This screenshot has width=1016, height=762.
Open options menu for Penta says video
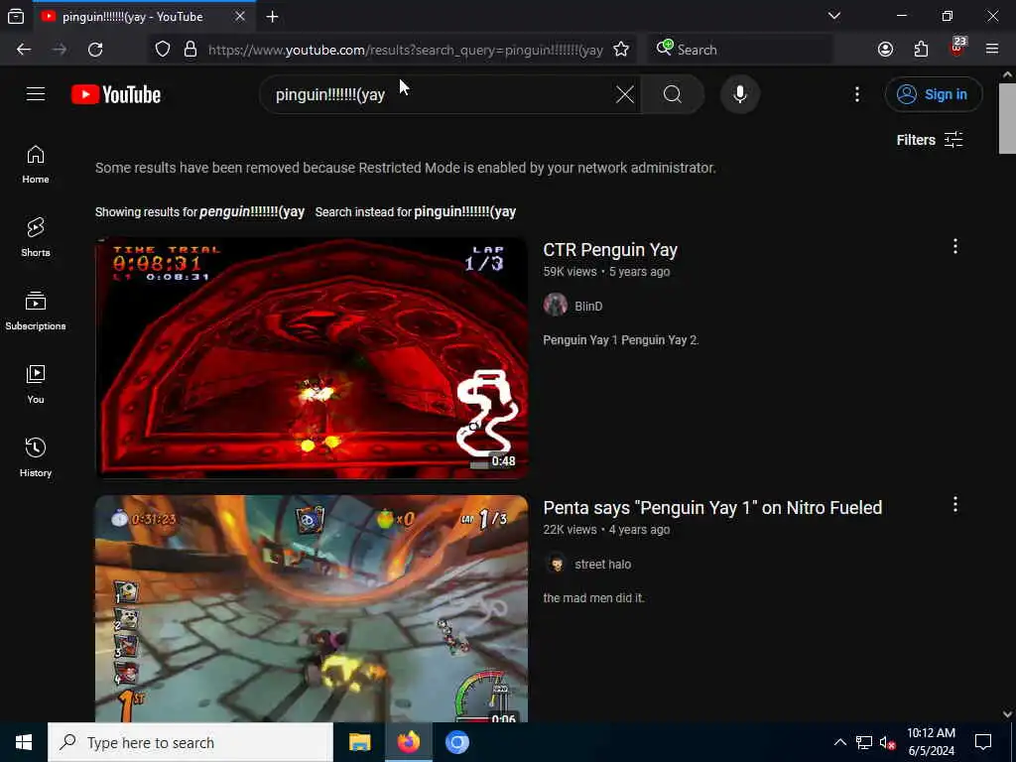point(955,505)
